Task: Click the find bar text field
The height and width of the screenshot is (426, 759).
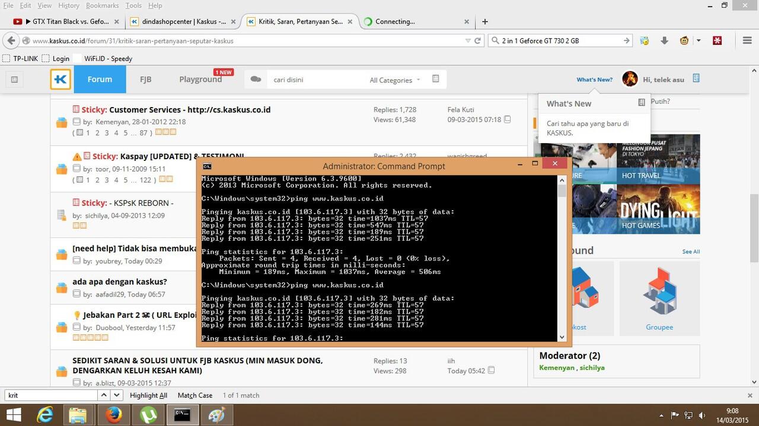Action: click(50, 395)
